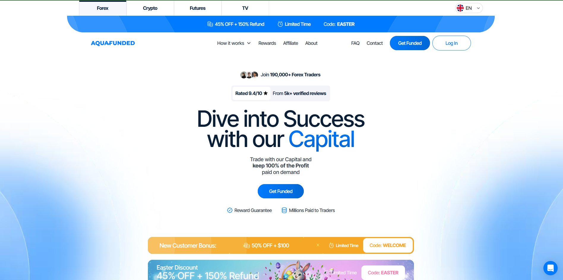The image size is (563, 280).
Task: Click the Limited Time clock icon in blue banner
Action: point(280,24)
